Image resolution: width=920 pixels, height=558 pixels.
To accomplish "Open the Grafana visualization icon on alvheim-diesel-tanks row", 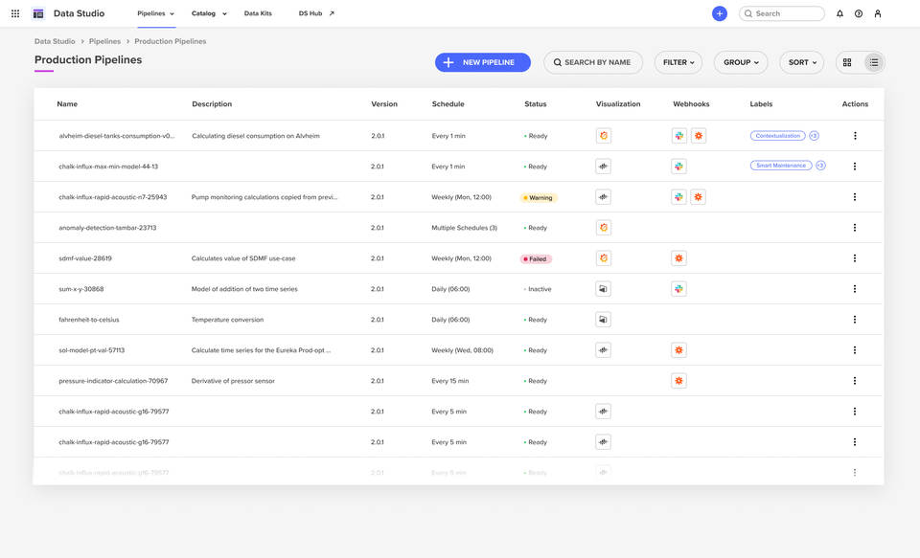I will point(603,135).
